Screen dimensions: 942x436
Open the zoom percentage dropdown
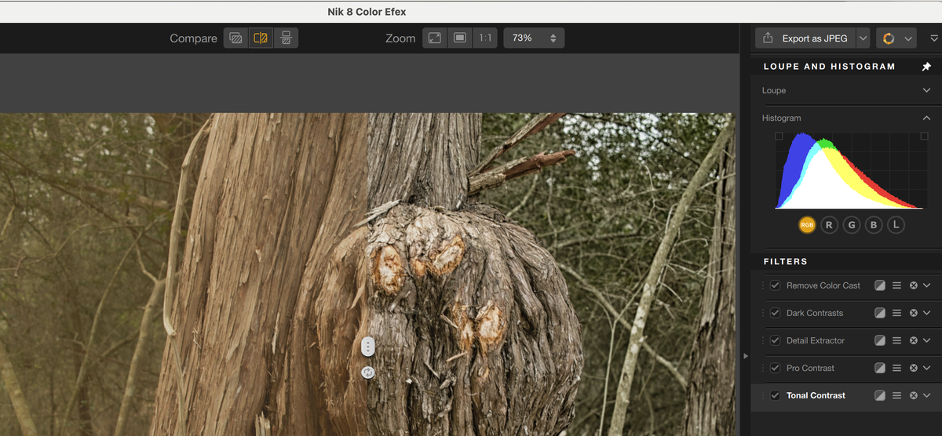pos(534,38)
